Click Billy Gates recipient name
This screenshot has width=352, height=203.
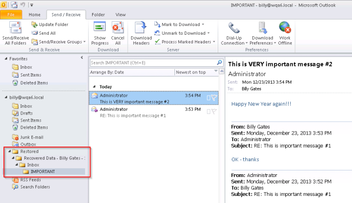(x=251, y=88)
